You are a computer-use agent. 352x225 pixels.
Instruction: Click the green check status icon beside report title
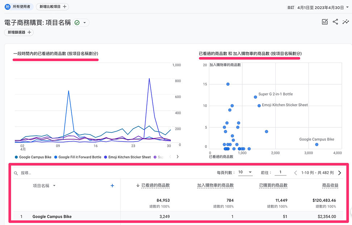(77, 23)
